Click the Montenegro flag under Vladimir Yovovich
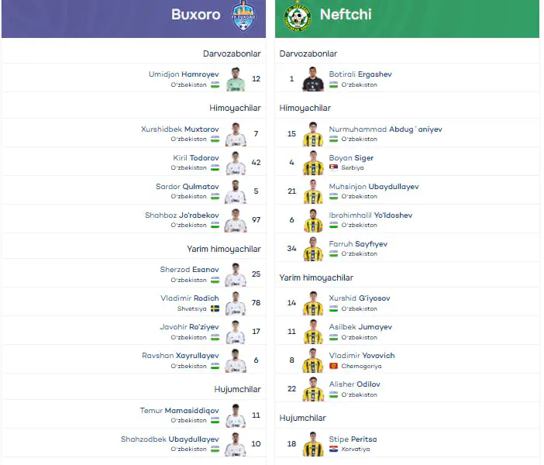This screenshot has width=544, height=465. [333, 366]
